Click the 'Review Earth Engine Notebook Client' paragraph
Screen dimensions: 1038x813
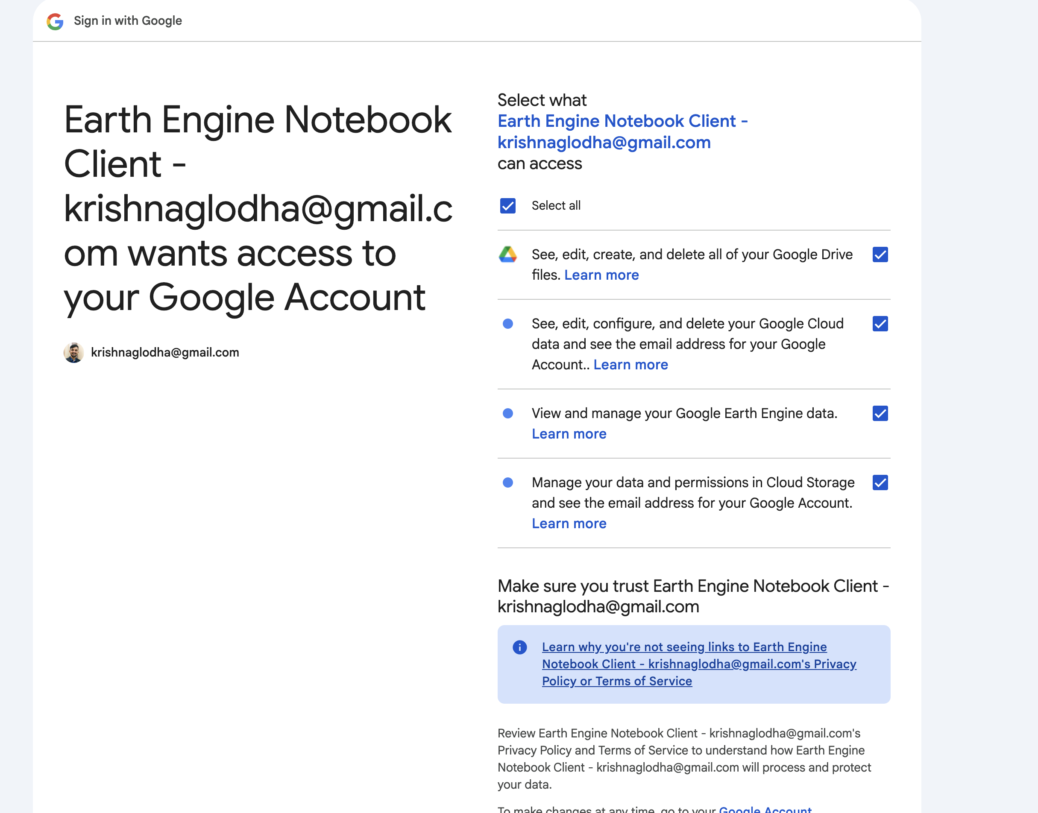click(684, 759)
